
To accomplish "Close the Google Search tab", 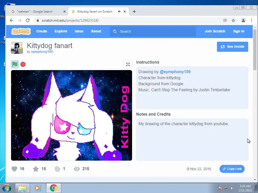I will point(64,12).
